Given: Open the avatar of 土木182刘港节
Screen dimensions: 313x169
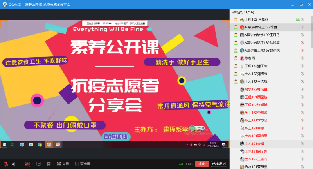Looking at the screenshot, I should pyautogui.click(x=242, y=74).
